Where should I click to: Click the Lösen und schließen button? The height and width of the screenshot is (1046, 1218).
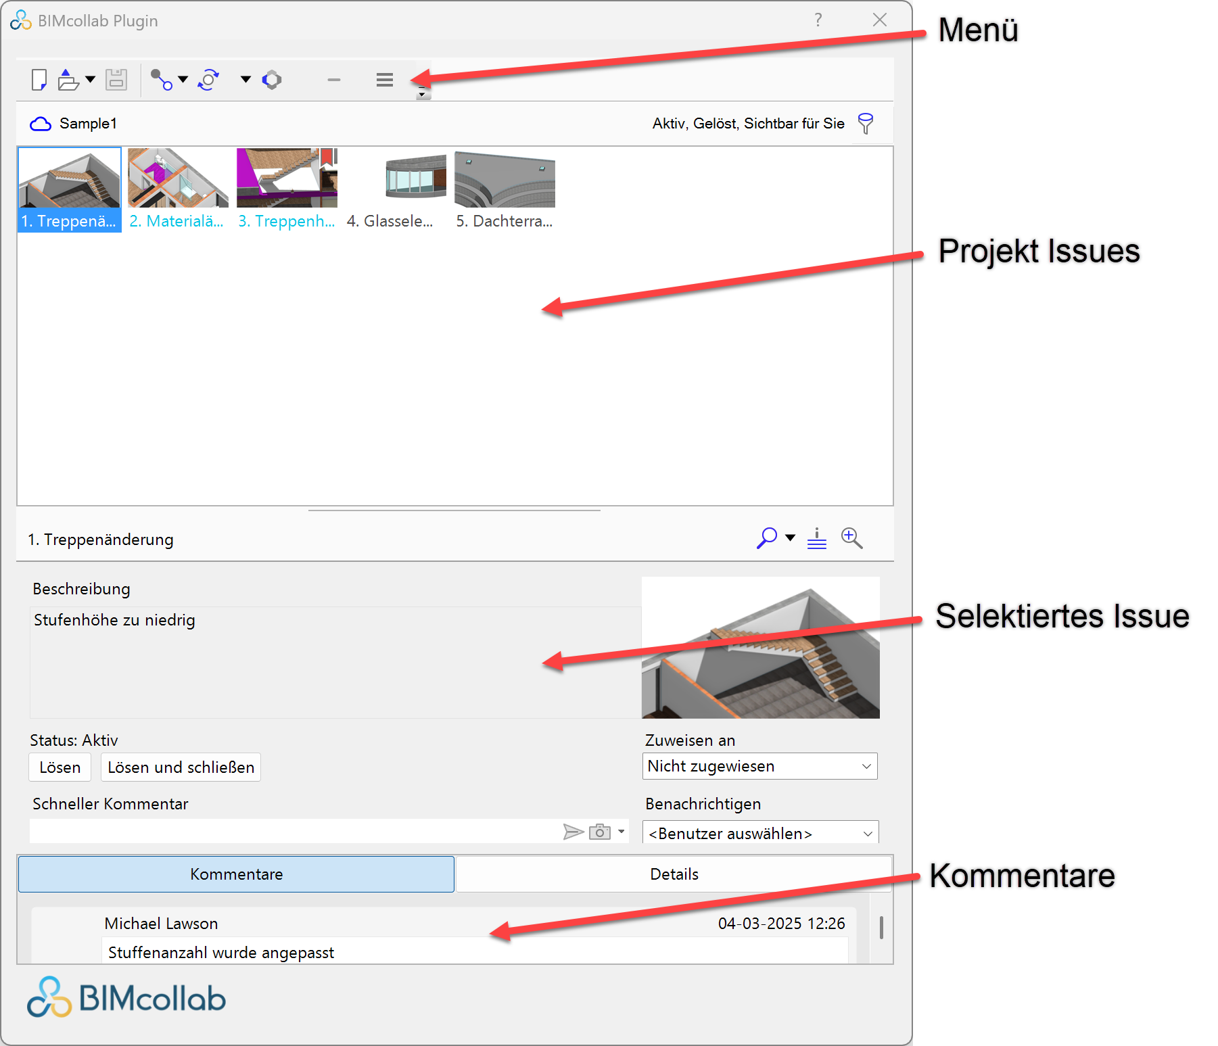tap(180, 767)
